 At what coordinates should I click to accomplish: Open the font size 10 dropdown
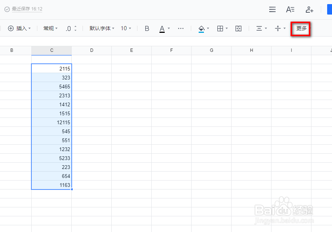[x=126, y=28]
